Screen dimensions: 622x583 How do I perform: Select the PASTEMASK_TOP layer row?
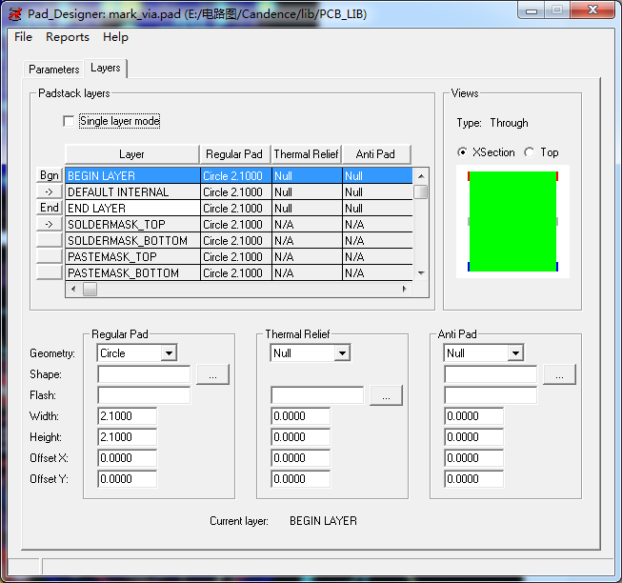pyautogui.click(x=239, y=257)
